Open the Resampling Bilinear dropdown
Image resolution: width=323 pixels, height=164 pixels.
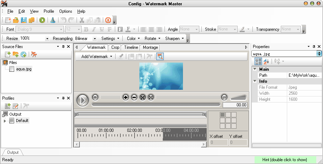(x=95, y=39)
